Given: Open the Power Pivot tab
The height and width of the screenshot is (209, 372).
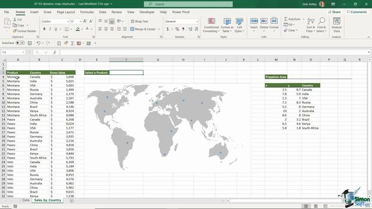Looking at the screenshot, I should pyautogui.click(x=181, y=12).
